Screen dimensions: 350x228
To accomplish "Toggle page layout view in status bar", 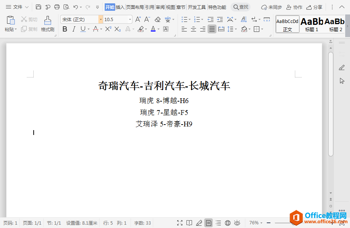I will (x=208, y=223).
